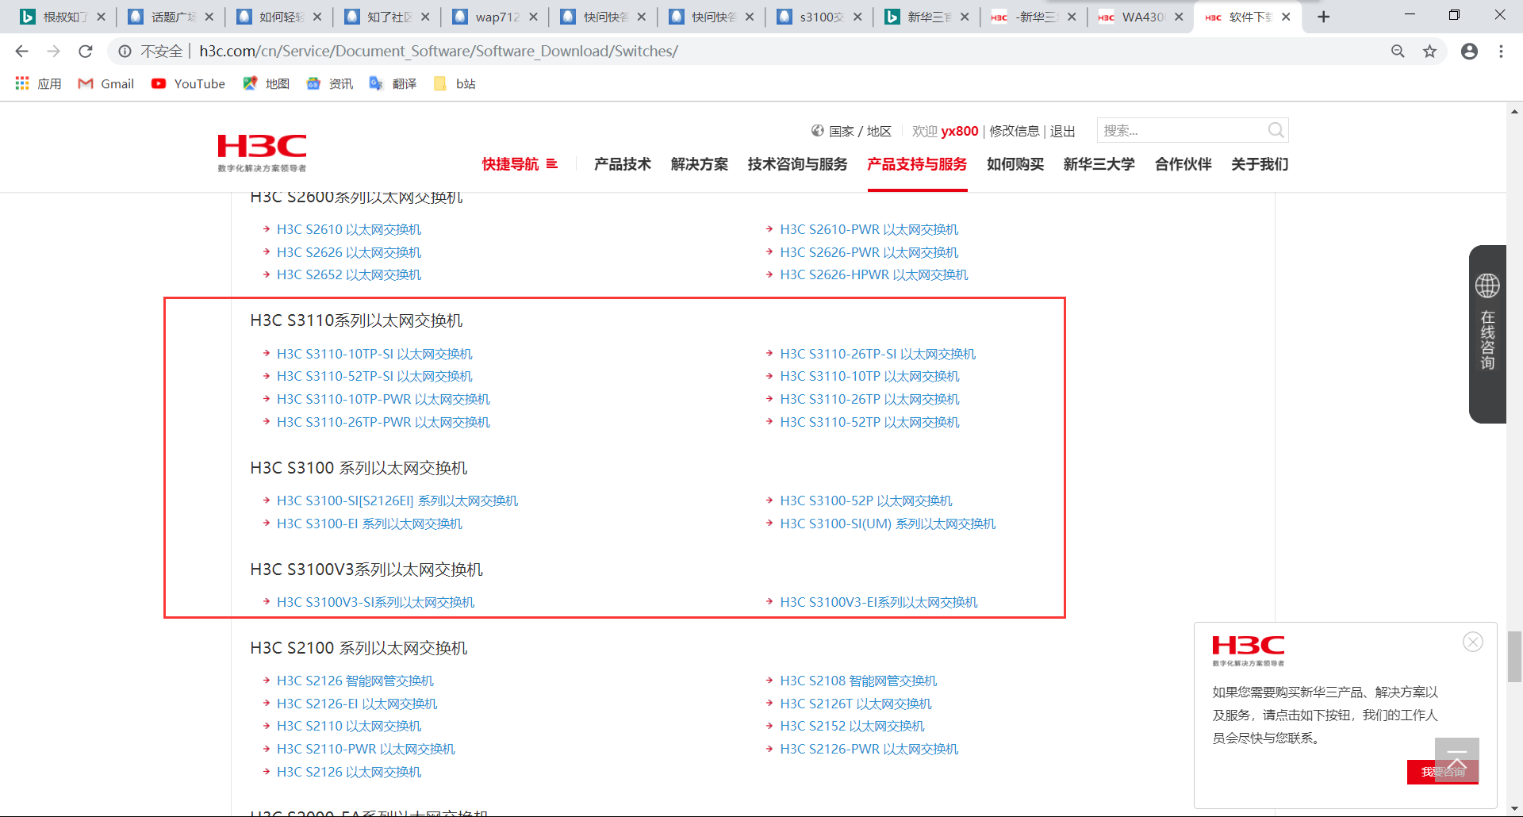This screenshot has height=817, width=1523.
Task: Open the 产品技术 menu
Action: [x=623, y=164]
